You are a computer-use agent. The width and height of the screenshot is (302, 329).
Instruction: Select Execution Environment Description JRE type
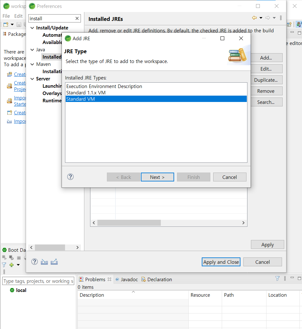[x=156, y=86]
